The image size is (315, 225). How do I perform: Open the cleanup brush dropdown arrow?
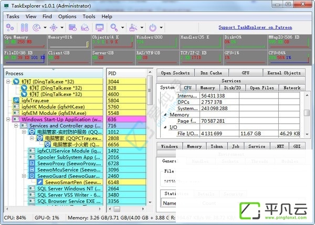142,27
